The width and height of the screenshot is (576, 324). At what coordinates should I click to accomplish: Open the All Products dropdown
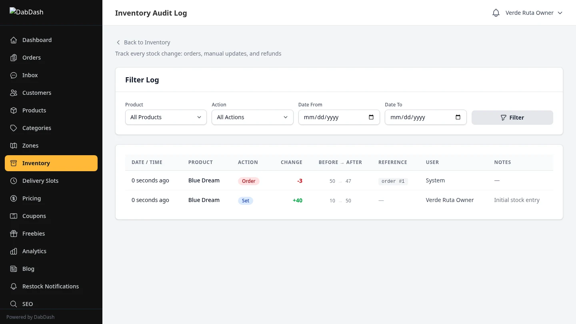point(166,117)
